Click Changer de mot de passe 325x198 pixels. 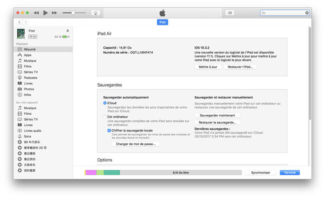pos(136,144)
